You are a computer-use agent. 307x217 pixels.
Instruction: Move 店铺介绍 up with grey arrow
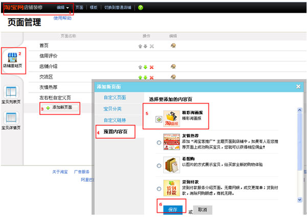pyautogui.click(x=140, y=67)
